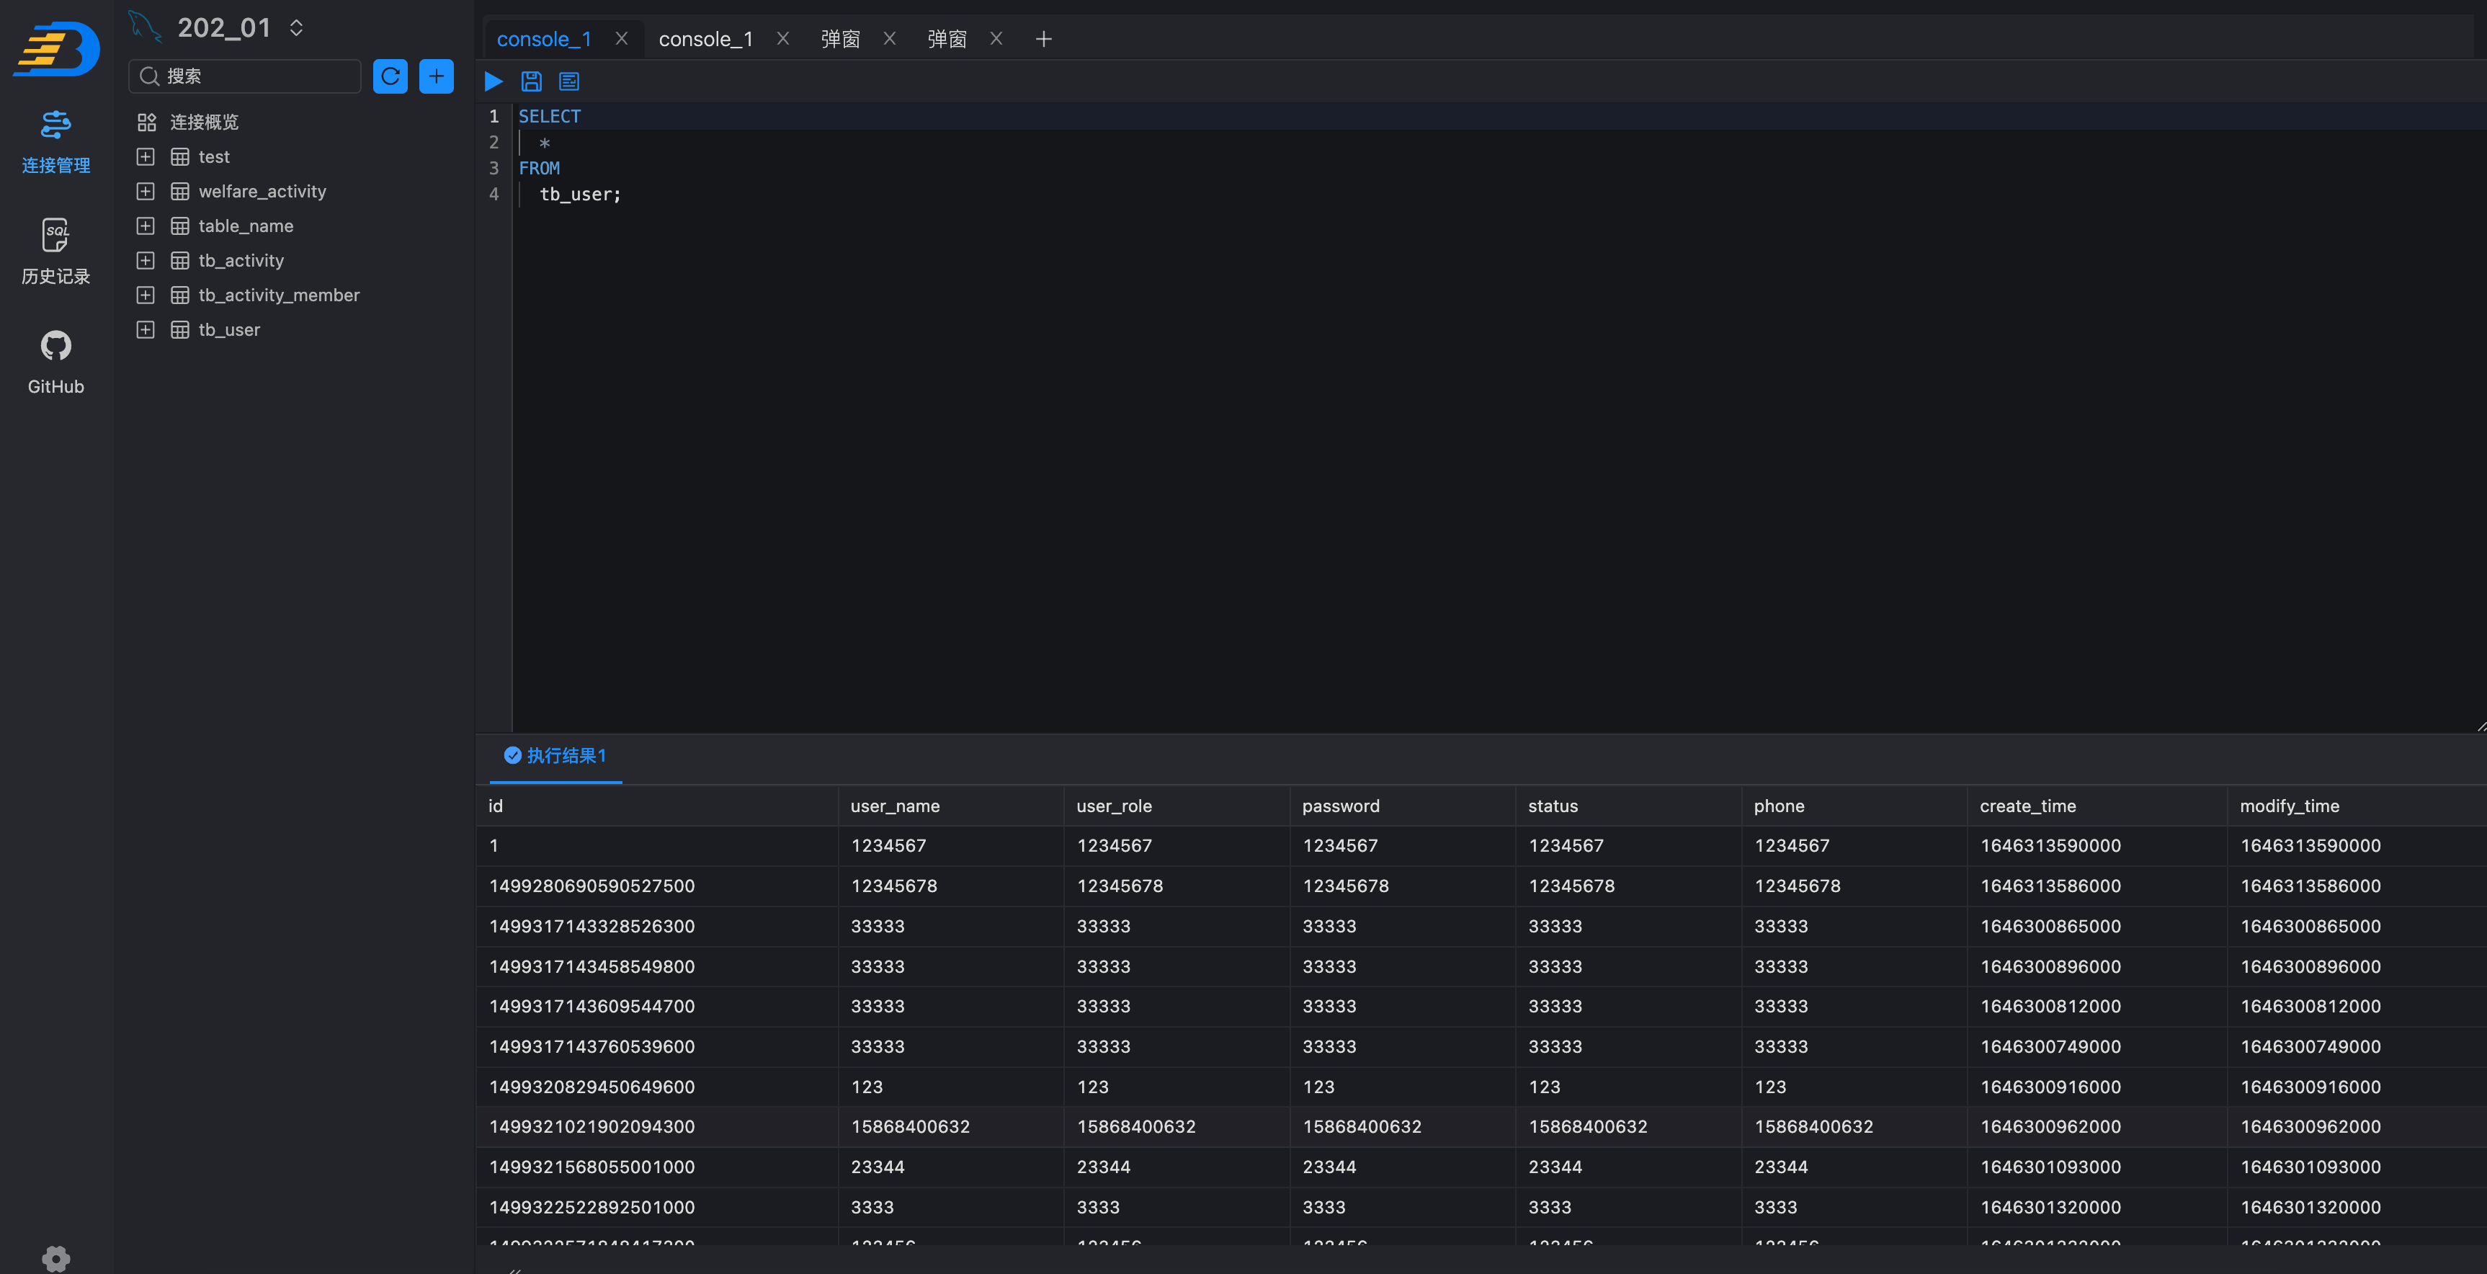Select the 执行结果1 result tab
This screenshot has width=2487, height=1274.
click(x=556, y=755)
